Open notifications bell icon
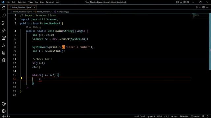The height and width of the screenshot is (118, 211). tap(207, 116)
